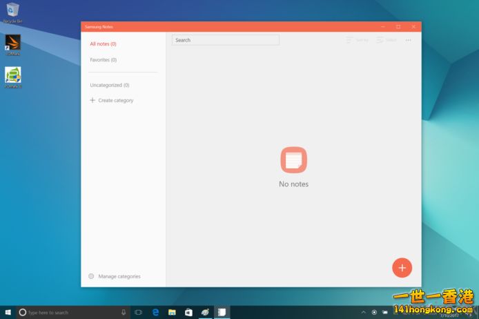Screen dimensions: 479x319
Task: Open the three-dots more options menu
Action: click(x=408, y=40)
